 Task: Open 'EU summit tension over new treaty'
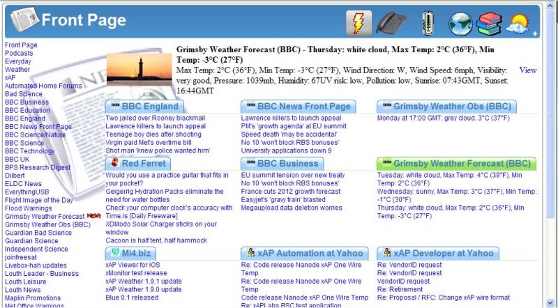(x=293, y=176)
